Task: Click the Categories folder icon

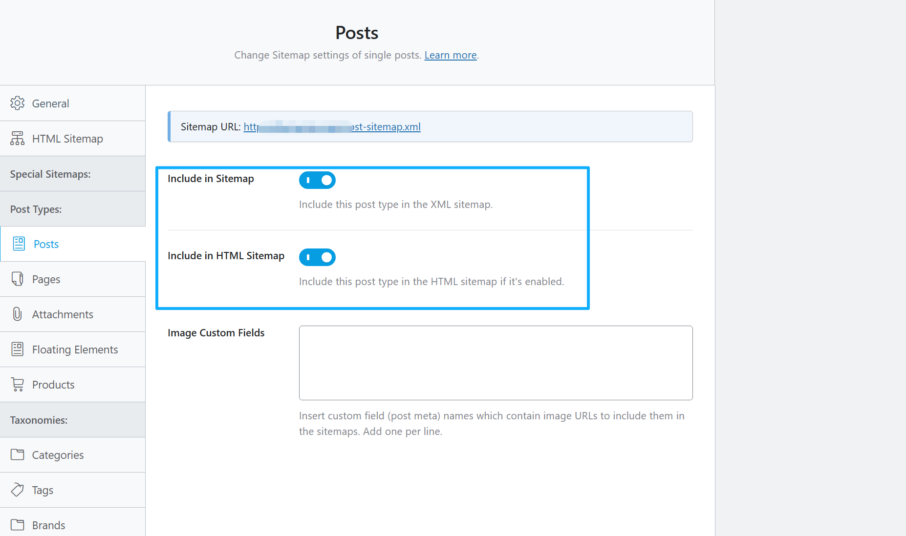Action: [18, 454]
